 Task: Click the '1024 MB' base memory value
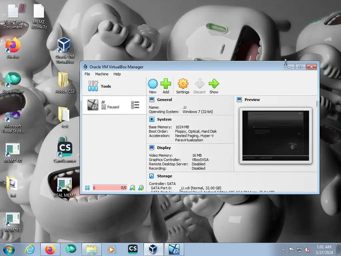(182, 127)
